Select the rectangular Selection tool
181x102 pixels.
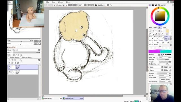(150, 31)
